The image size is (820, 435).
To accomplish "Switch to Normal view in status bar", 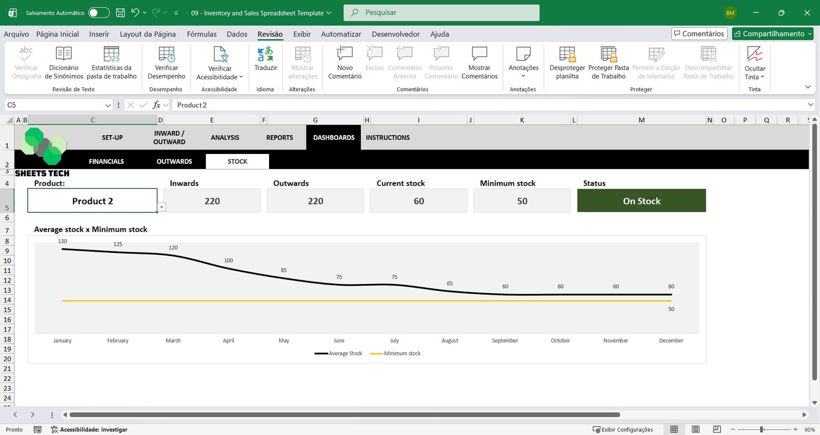I will pyautogui.click(x=674, y=429).
